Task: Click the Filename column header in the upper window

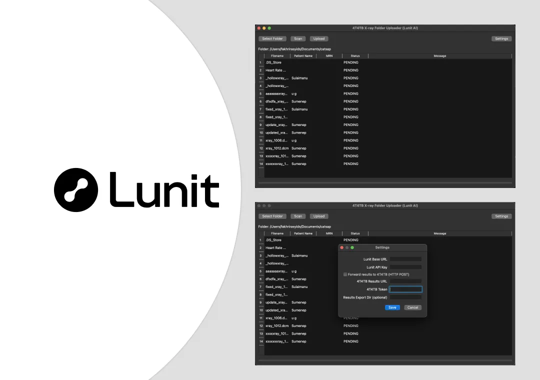Action: point(277,56)
